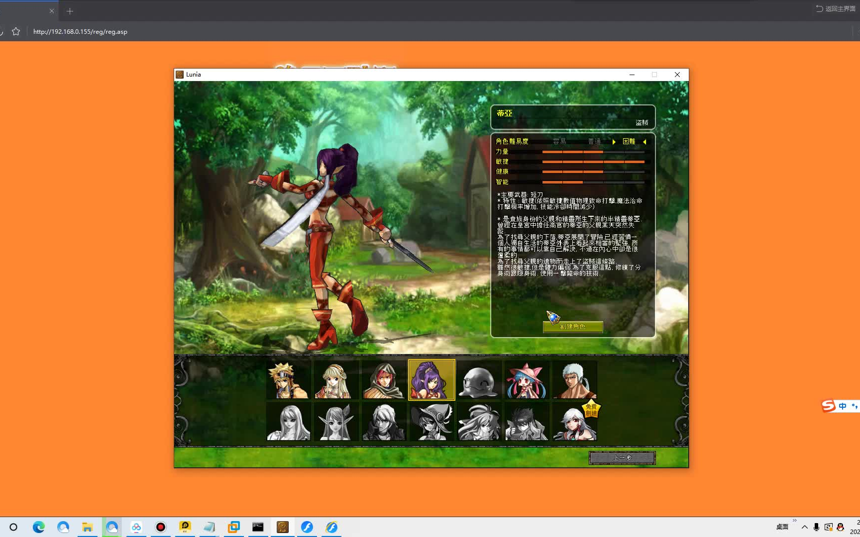The width and height of the screenshot is (860, 537).
Task: Select the grayscale spiky dark-haired warrior portrait
Action: [527, 422]
